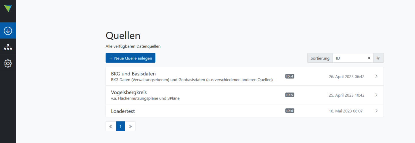Viewport: 415px width, 143px height.
Task: Click the ID: 6 badge
Action: pos(290,111)
